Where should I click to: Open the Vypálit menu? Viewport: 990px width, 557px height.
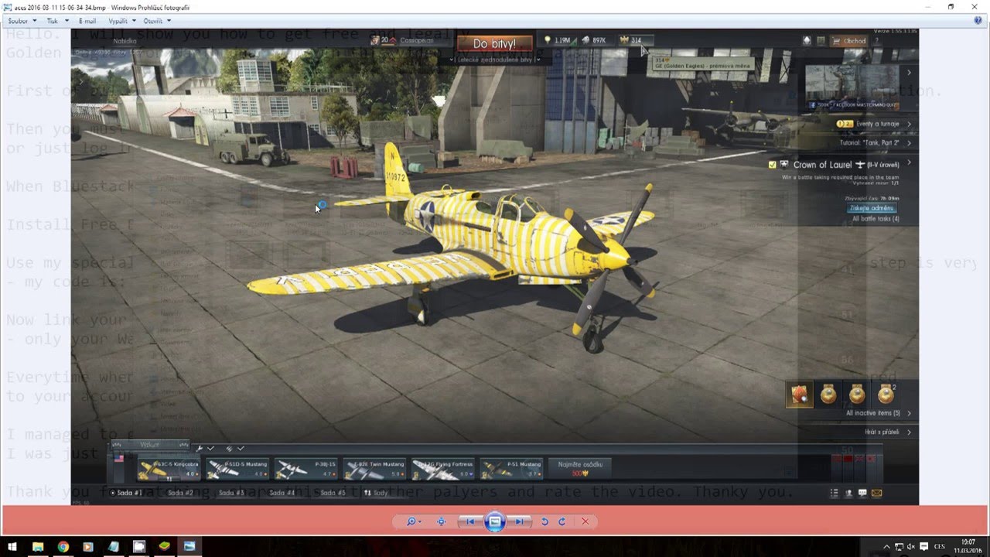122,21
